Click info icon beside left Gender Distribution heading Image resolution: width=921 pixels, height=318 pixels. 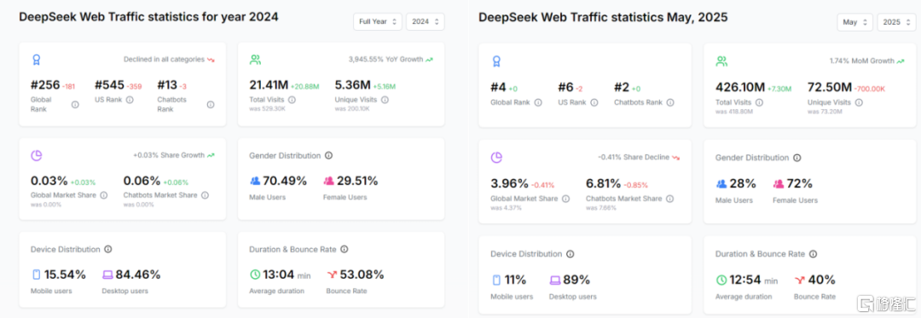328,155
